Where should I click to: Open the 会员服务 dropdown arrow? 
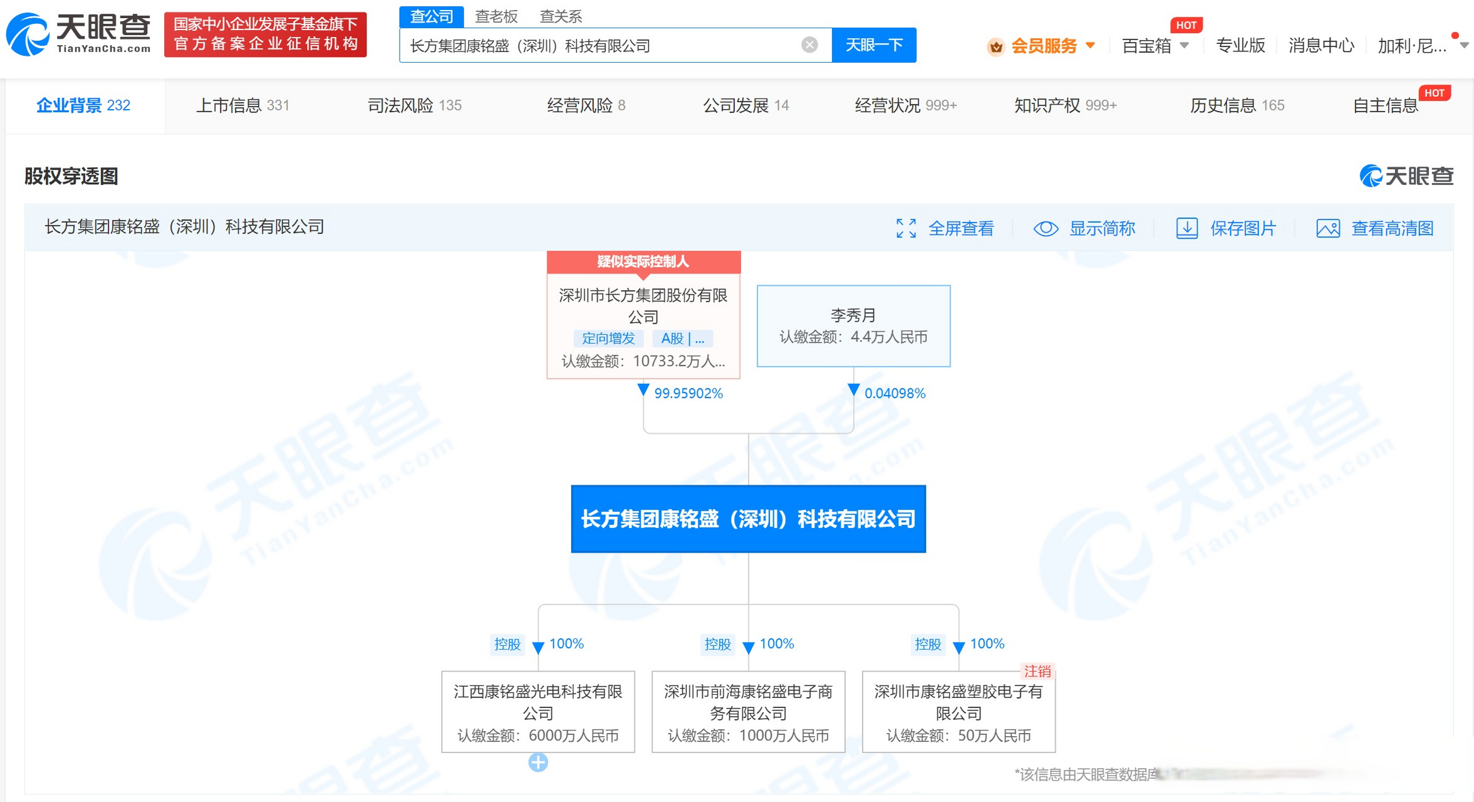1091,45
